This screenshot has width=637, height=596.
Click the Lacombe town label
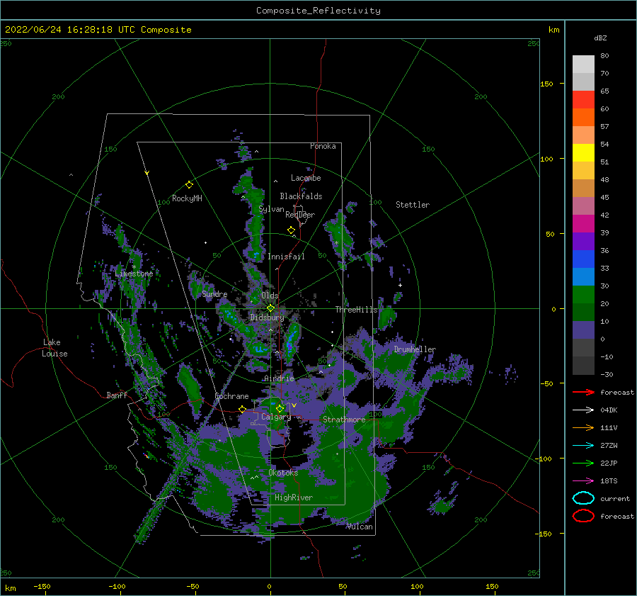pos(306,178)
